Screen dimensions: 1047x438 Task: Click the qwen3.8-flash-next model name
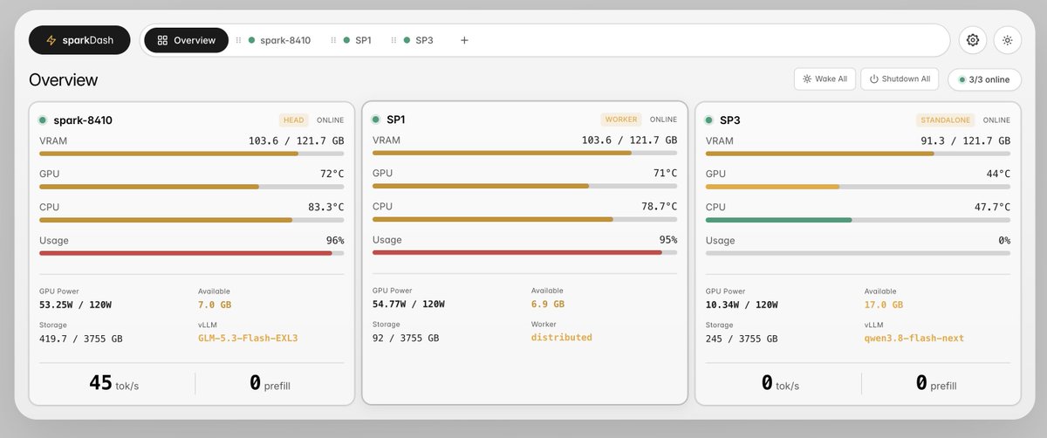914,338
